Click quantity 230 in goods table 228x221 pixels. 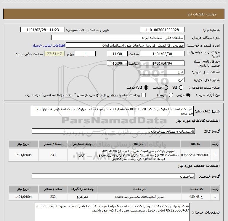(x=53, y=155)
